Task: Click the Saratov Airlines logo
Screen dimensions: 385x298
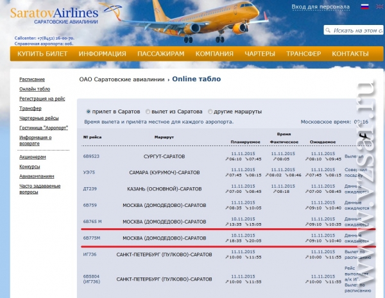Action: (x=66, y=13)
